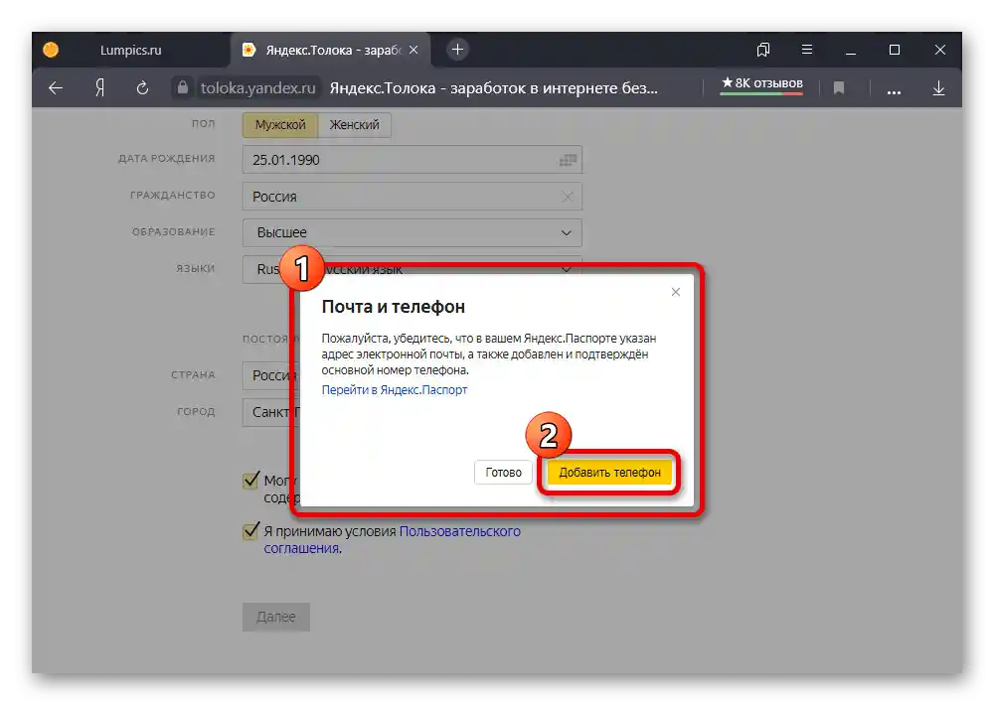Switch to the Lumpics.ru tab

130,50
